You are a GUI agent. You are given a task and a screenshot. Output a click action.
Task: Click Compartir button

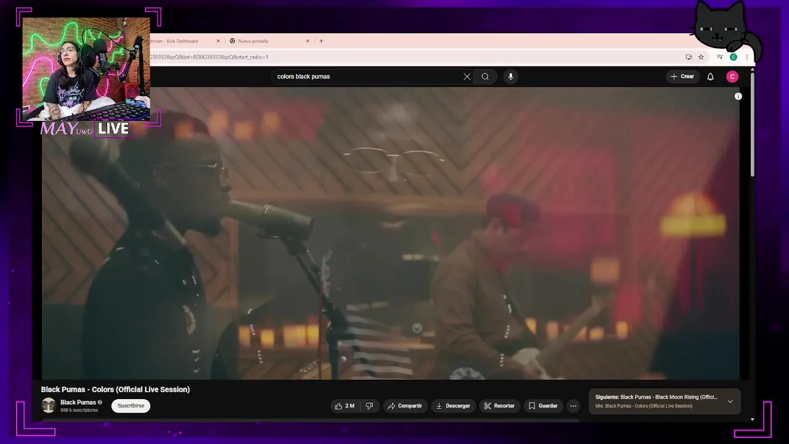point(404,406)
